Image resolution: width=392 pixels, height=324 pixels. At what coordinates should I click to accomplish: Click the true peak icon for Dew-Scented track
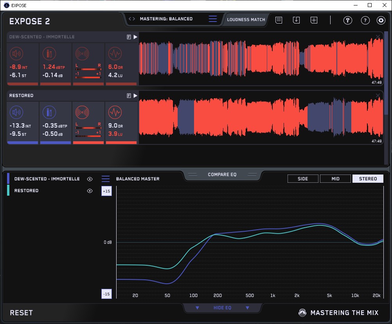(49, 54)
